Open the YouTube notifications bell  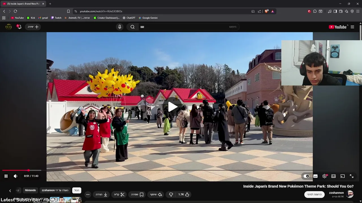coord(19,27)
